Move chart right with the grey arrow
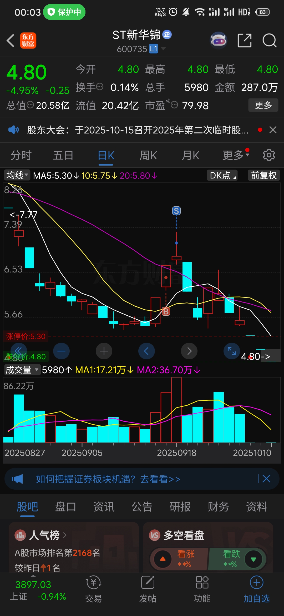Image resolution: width=284 pixels, height=616 pixels. (189, 351)
